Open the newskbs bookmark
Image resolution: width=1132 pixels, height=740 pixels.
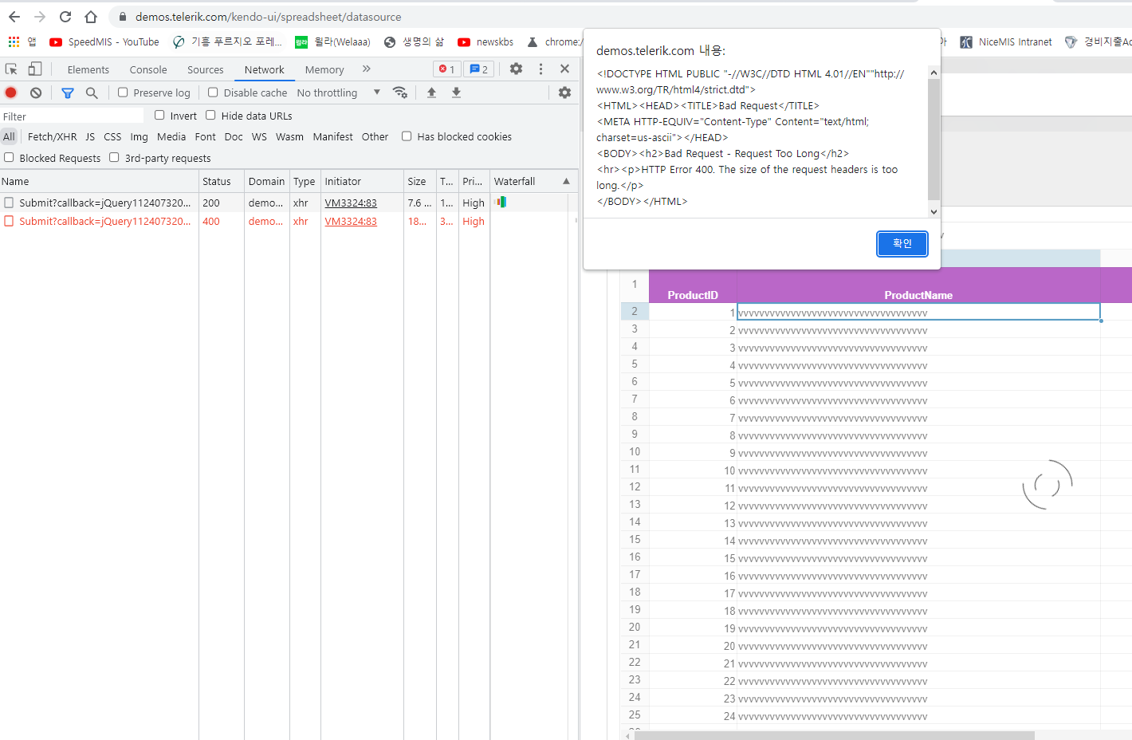(485, 42)
